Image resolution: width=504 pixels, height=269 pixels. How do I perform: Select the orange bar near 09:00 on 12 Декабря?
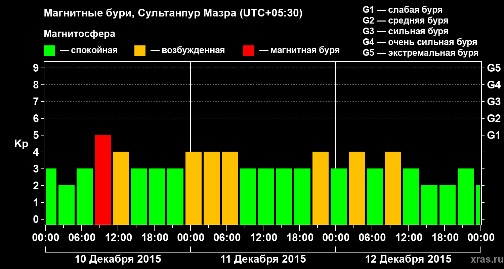coord(393,188)
